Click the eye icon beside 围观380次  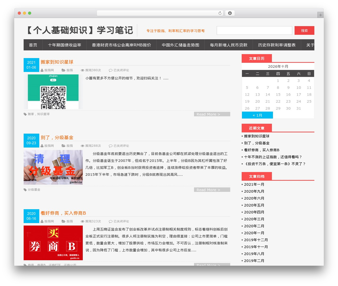(x=83, y=70)
